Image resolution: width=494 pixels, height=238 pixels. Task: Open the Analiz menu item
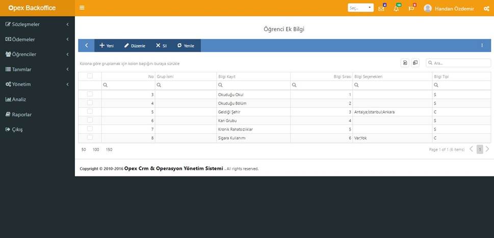tap(38, 99)
